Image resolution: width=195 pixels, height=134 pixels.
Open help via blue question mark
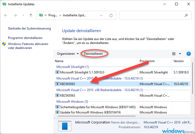click(x=189, y=54)
